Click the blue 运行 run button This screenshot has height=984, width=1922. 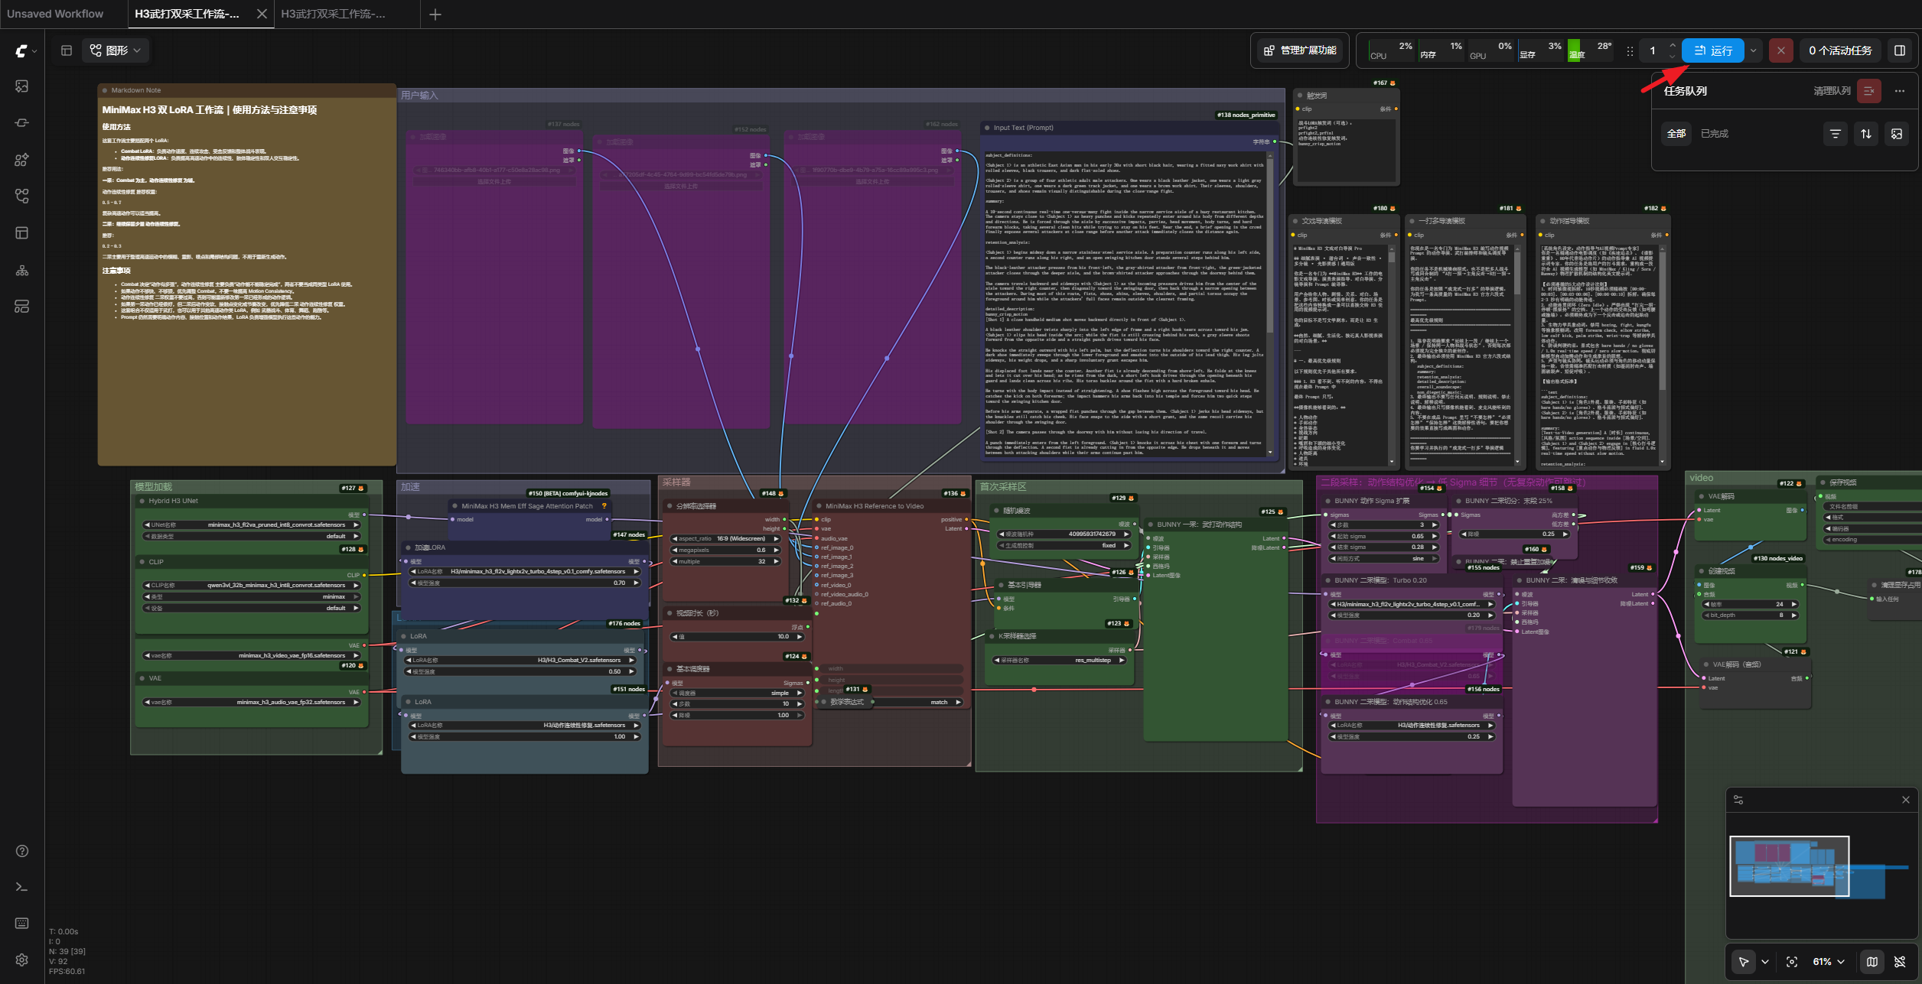click(1713, 50)
